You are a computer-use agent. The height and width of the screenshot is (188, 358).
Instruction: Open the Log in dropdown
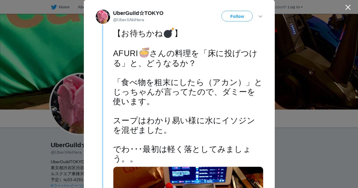295,7
